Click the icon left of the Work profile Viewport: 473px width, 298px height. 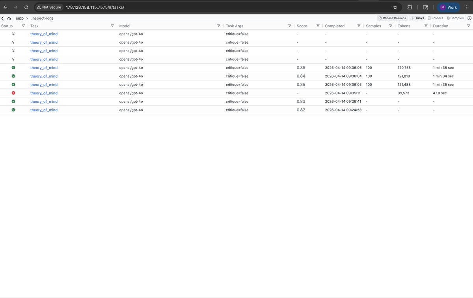(x=425, y=7)
